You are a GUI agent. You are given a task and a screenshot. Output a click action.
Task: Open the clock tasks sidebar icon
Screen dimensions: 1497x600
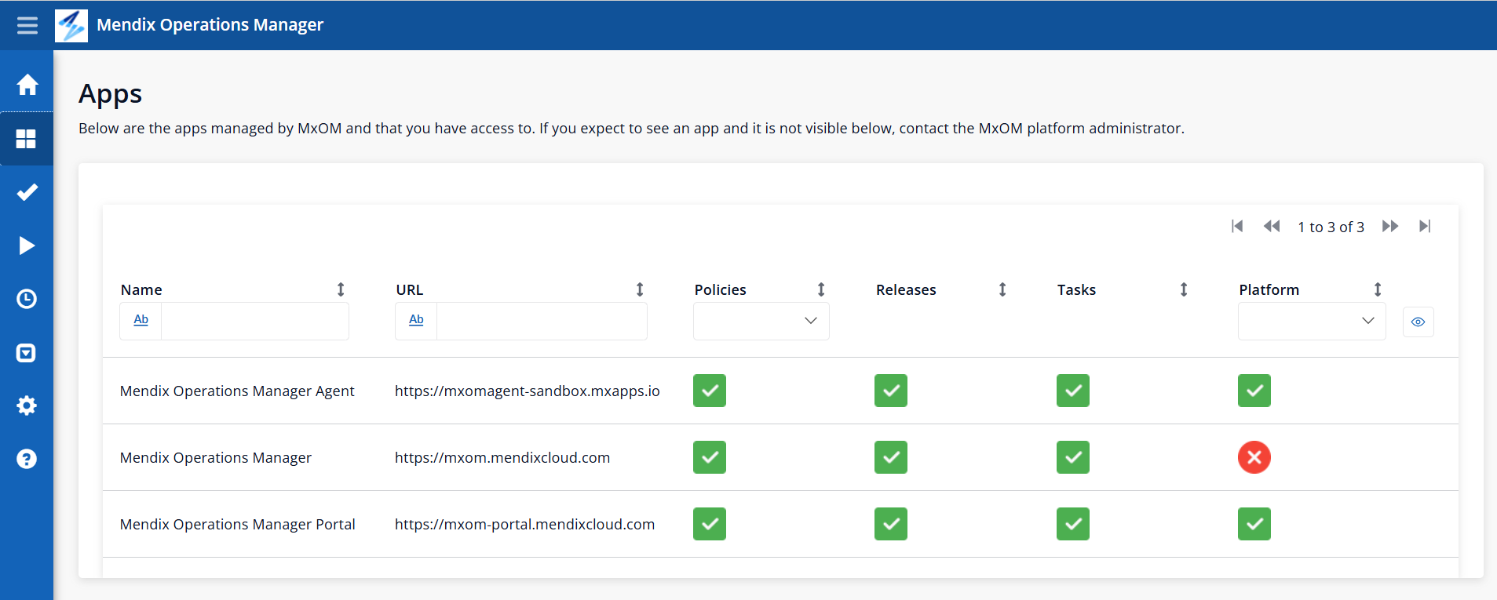pyautogui.click(x=27, y=299)
